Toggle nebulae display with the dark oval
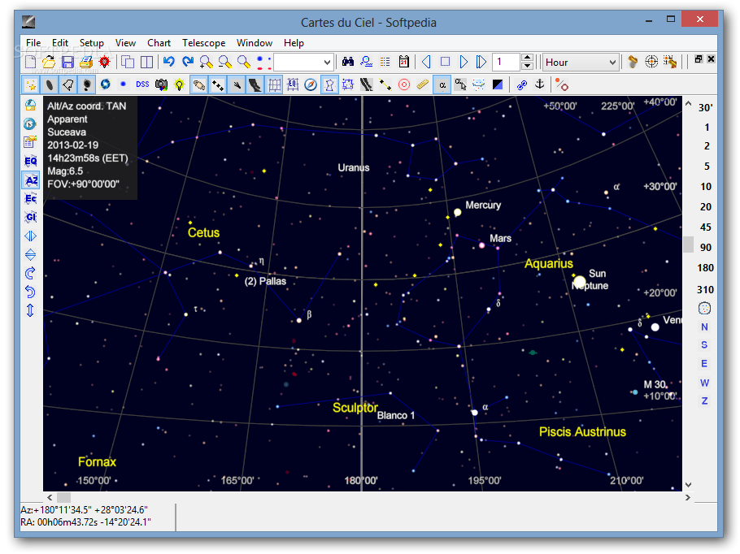Viewport: 740px width, 554px height. point(49,84)
